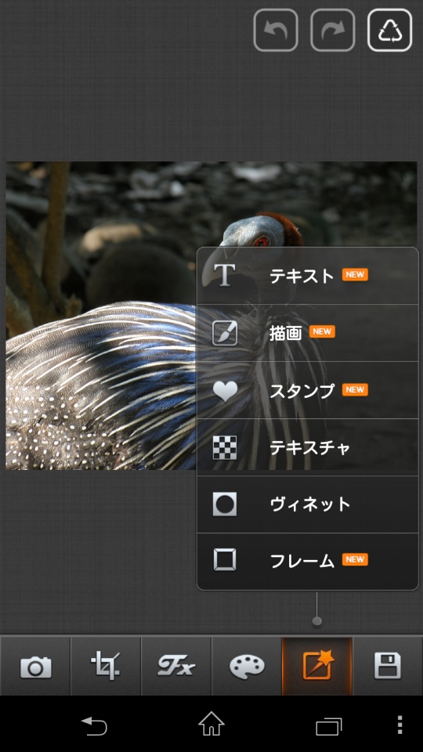Image resolution: width=423 pixels, height=752 pixels.
Task: Open the camera tool
Action: click(35, 666)
